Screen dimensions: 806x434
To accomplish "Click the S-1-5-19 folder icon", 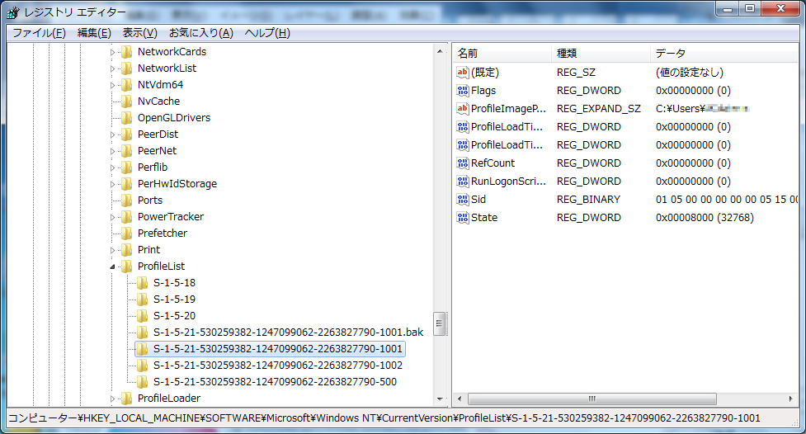I will click(x=143, y=299).
